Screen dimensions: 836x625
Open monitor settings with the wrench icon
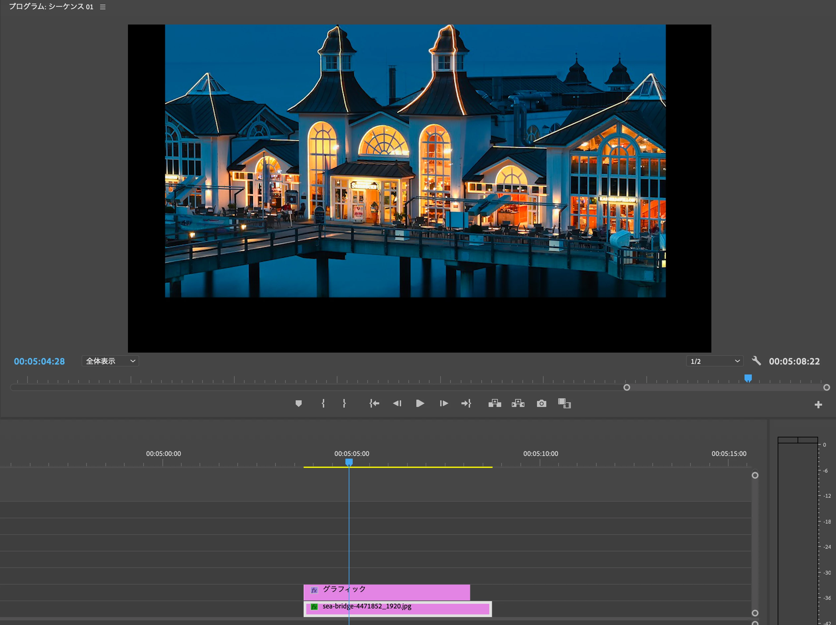pos(756,361)
